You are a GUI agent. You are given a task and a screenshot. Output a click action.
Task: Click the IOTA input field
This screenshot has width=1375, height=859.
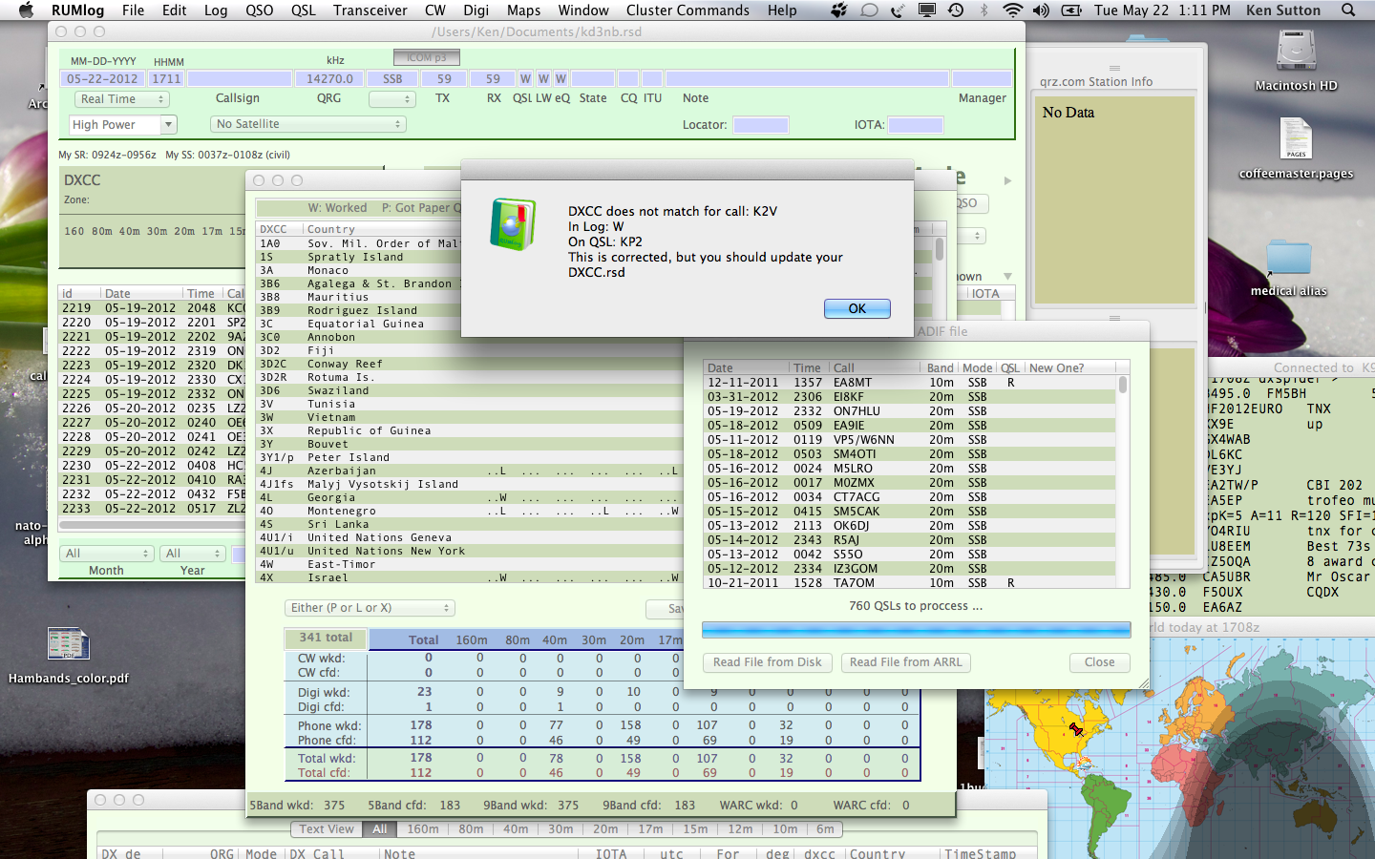point(916,125)
